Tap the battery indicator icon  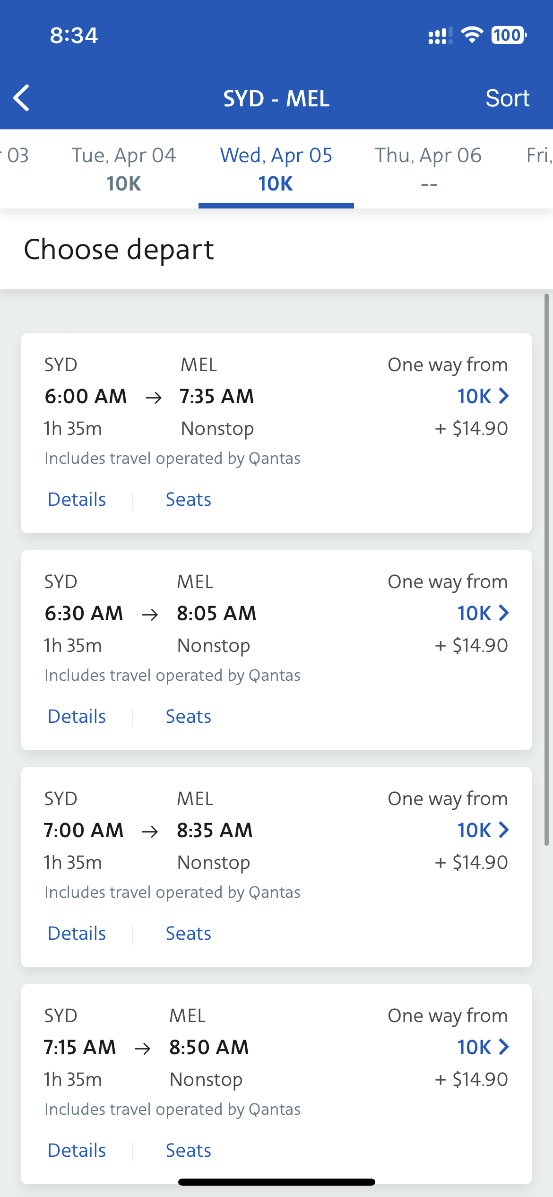509,35
